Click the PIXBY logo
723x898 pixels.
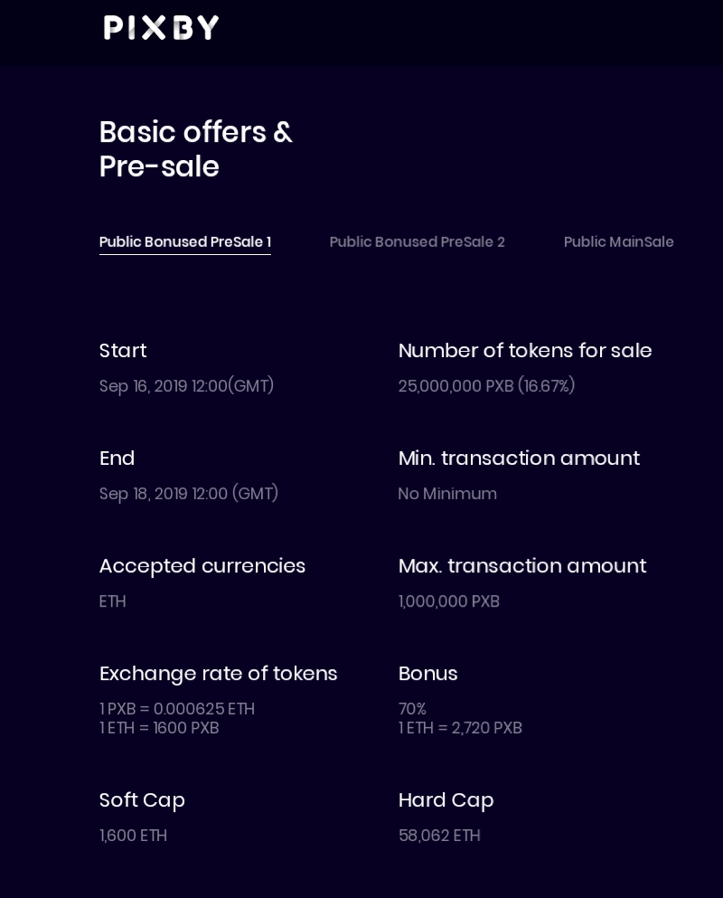pos(161,28)
